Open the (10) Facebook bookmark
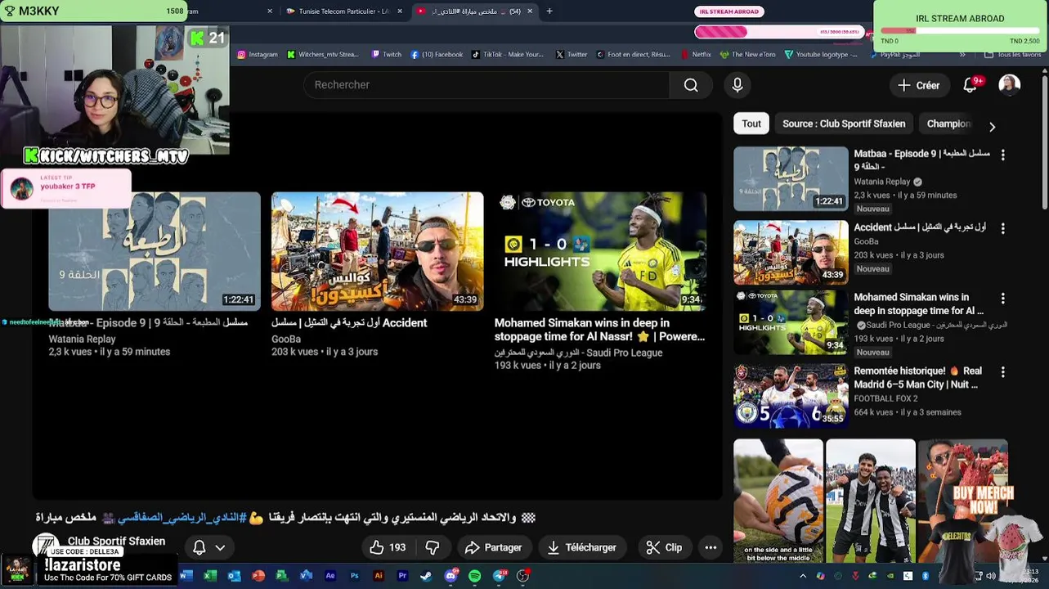1049x589 pixels. pyautogui.click(x=437, y=55)
